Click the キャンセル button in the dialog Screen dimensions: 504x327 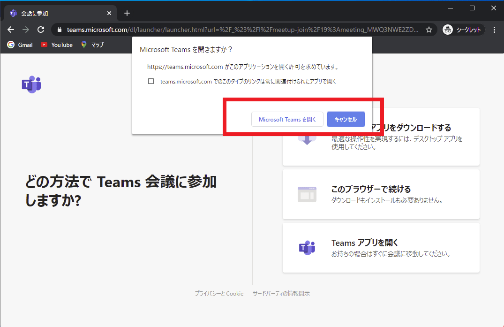pos(346,119)
